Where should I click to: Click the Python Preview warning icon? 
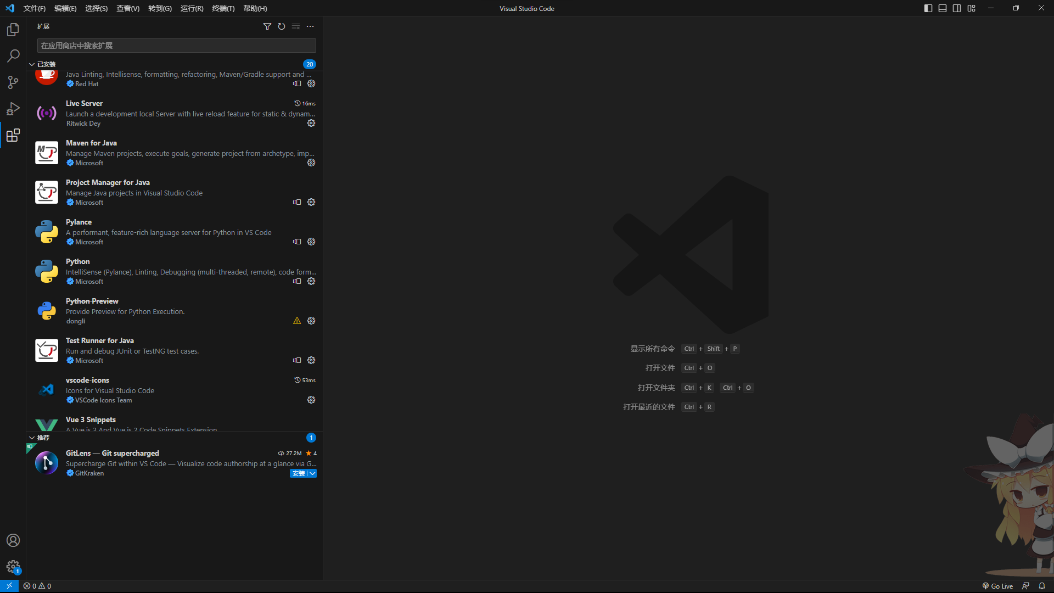coord(297,321)
